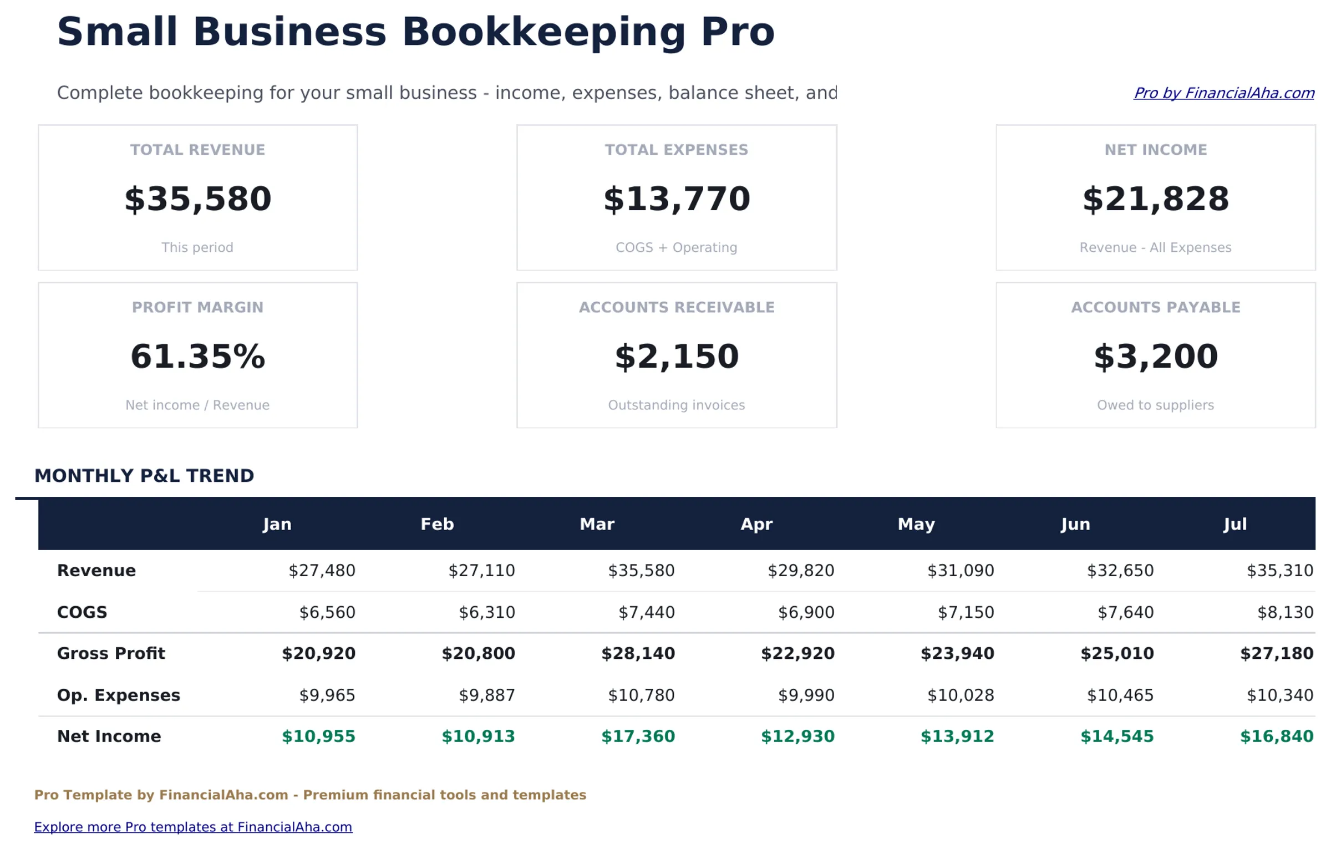Click the Net Income summary card
This screenshot has width=1331, height=849.
pos(1155,198)
